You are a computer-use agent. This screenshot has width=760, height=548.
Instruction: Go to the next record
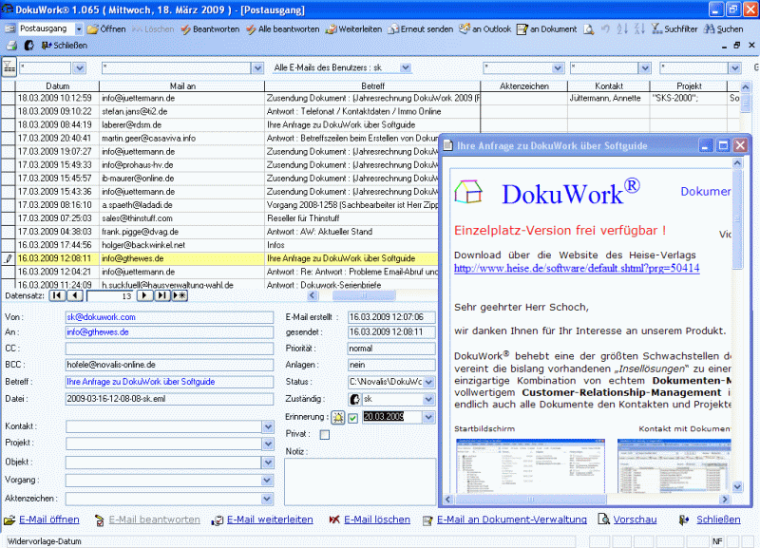click(144, 295)
